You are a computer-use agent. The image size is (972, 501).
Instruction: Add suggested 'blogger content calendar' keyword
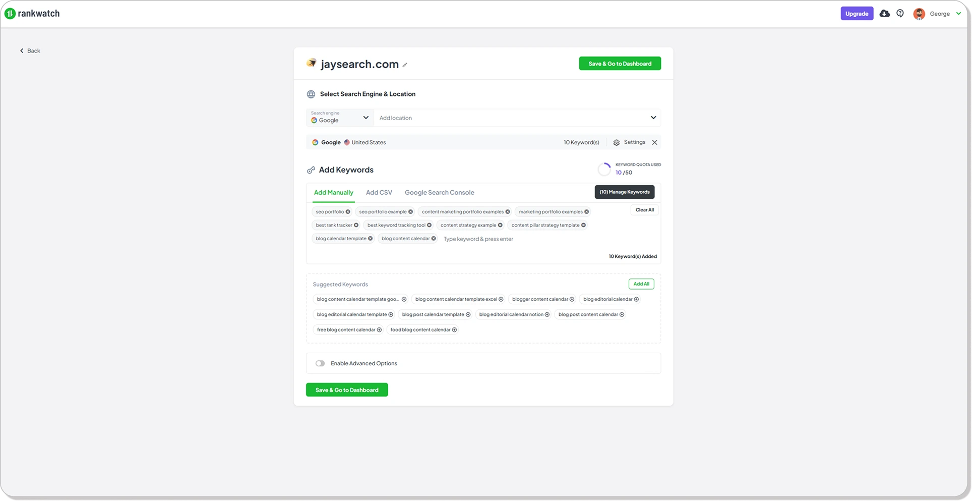572,299
